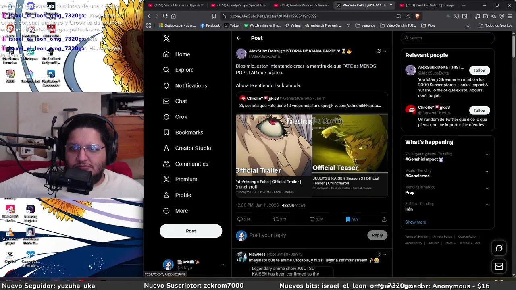The image size is (516, 290).
Task: Open the Brave wallet icon
Action: point(485,16)
